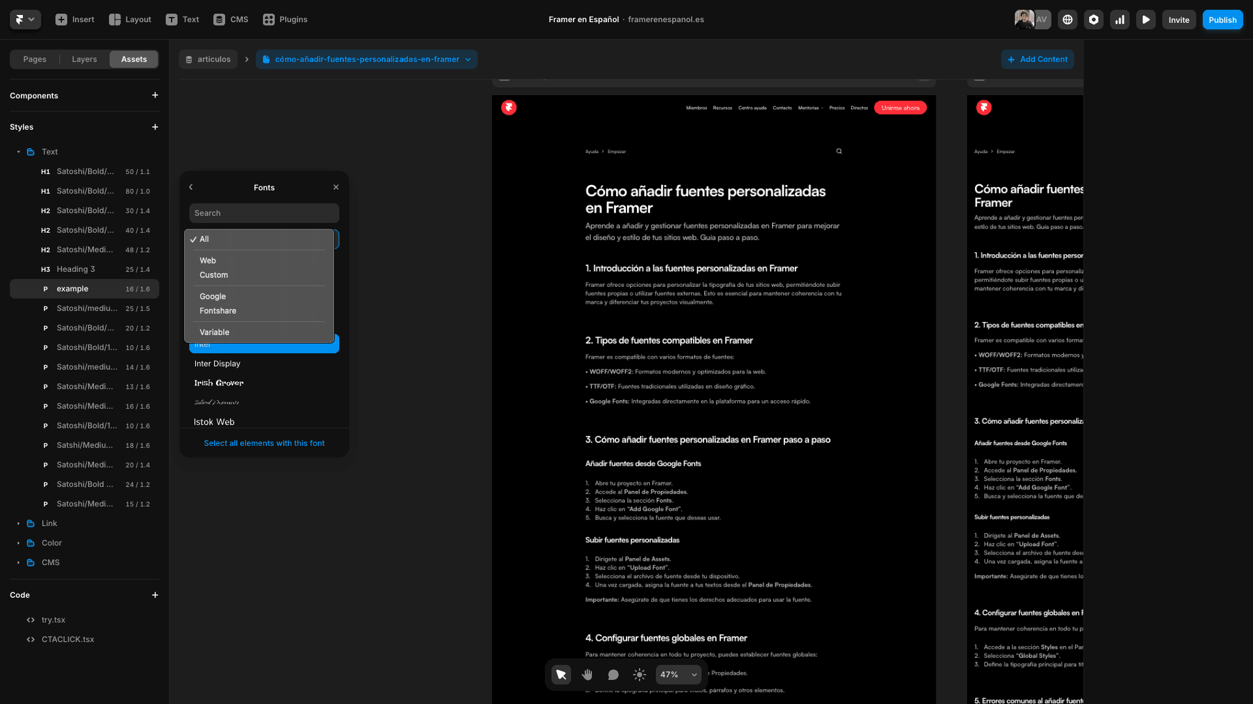
Task: Switch to the Layers tab
Action: coord(84,59)
